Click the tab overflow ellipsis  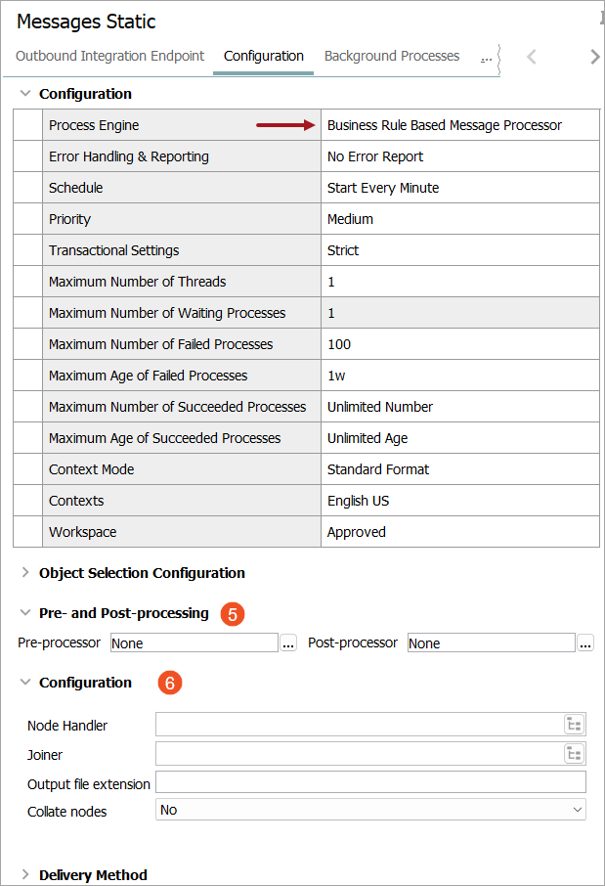pyautogui.click(x=486, y=58)
